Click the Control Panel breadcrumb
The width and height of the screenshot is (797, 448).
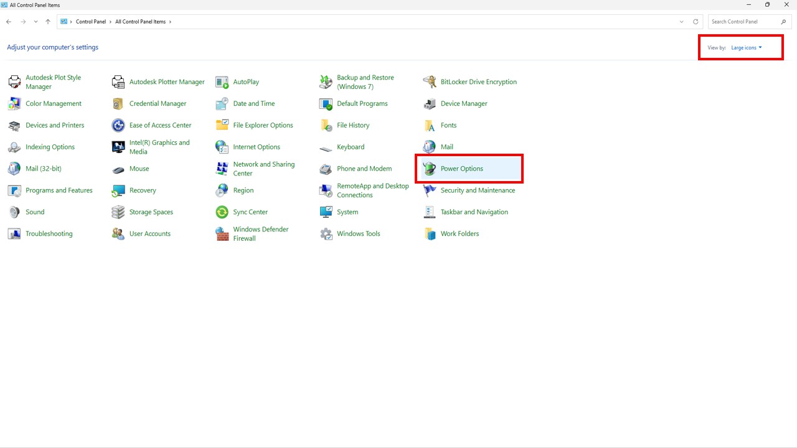click(x=91, y=22)
